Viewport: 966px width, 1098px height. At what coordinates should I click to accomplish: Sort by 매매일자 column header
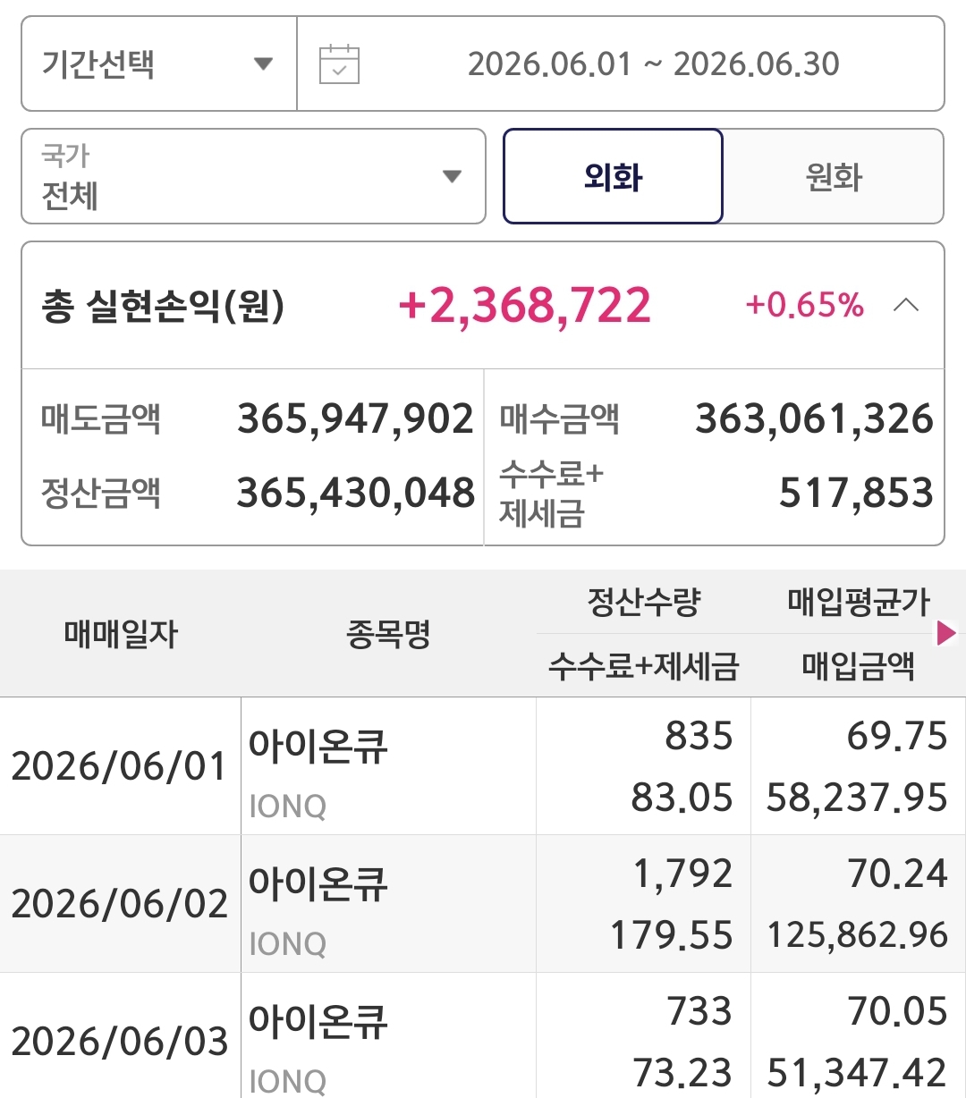[x=121, y=634]
